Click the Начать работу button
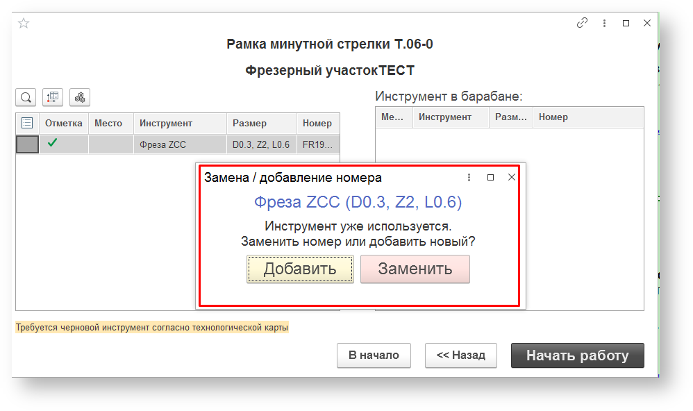693x411 pixels. tap(577, 355)
